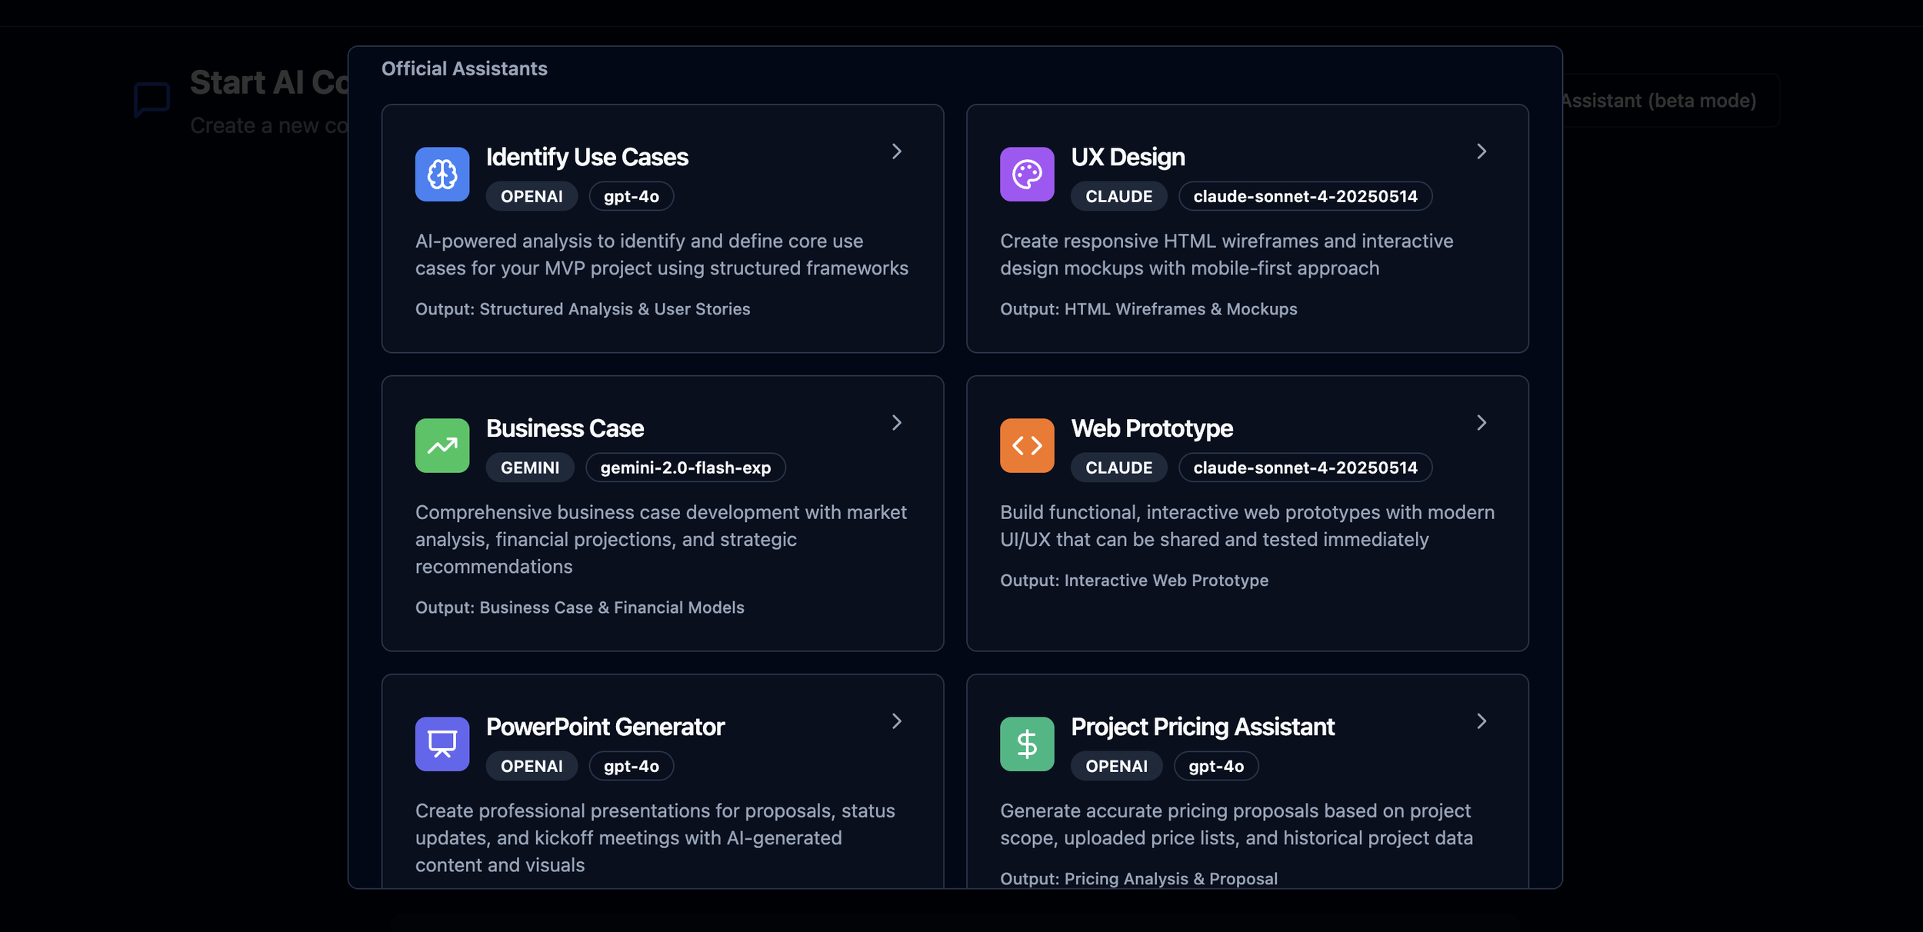
Task: Click the purple palette icon for UX Design
Action: point(1027,175)
